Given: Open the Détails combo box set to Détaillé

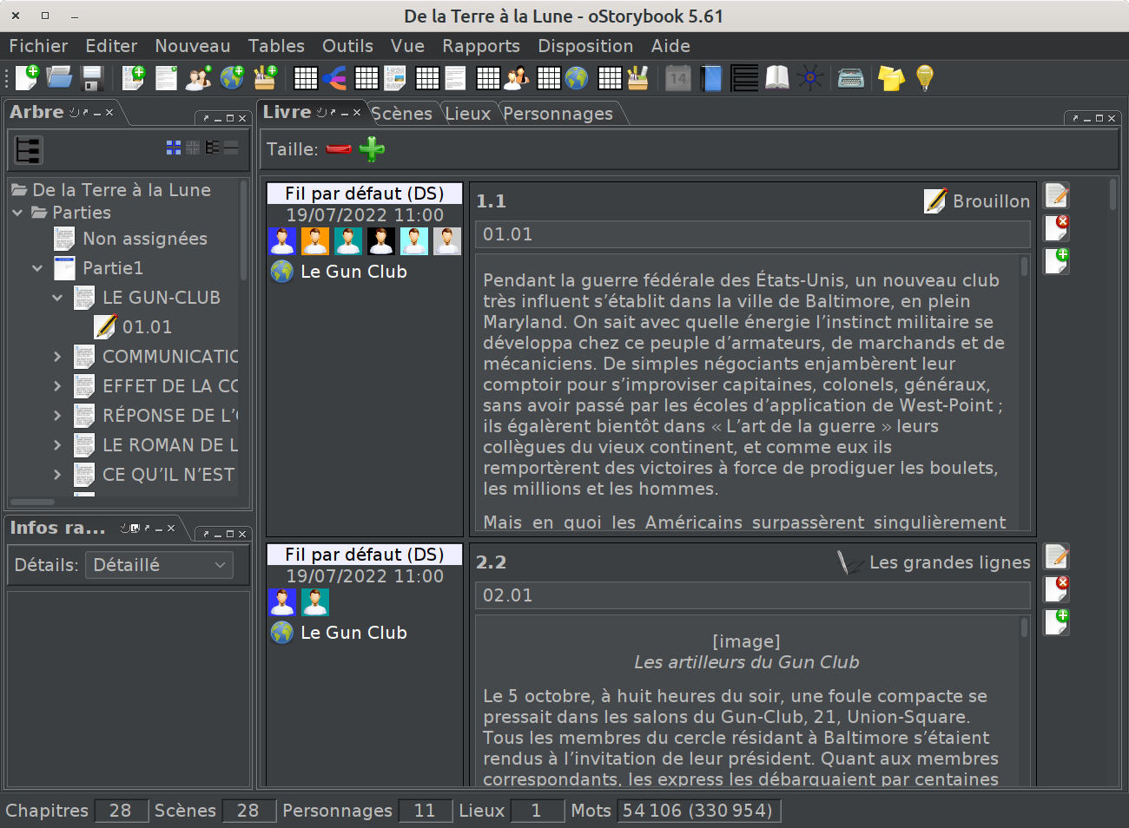Looking at the screenshot, I should click(x=160, y=565).
